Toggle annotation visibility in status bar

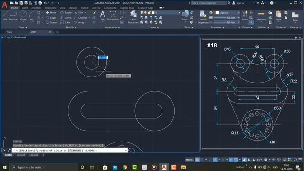point(244,160)
